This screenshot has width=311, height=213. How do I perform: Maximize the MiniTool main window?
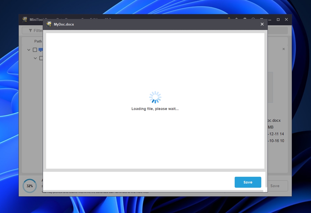278,19
